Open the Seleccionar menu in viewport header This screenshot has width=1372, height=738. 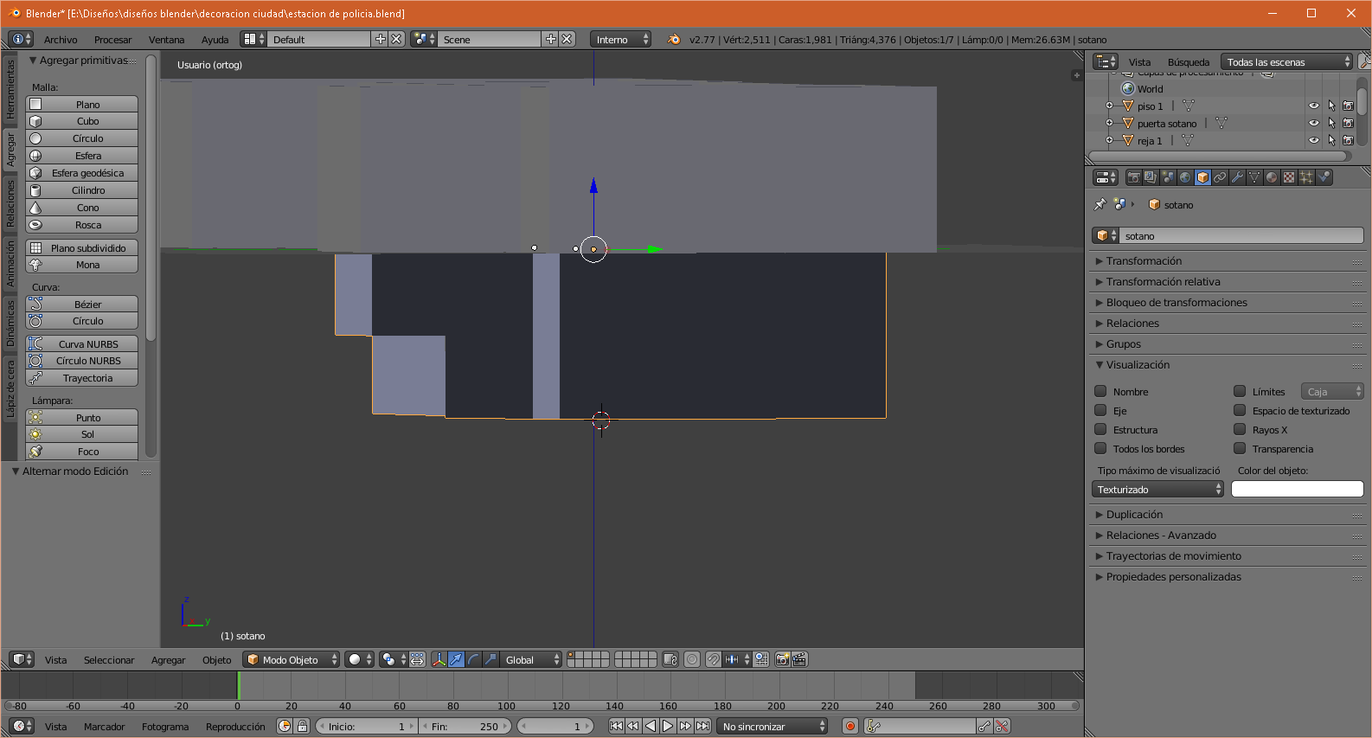[x=109, y=660]
